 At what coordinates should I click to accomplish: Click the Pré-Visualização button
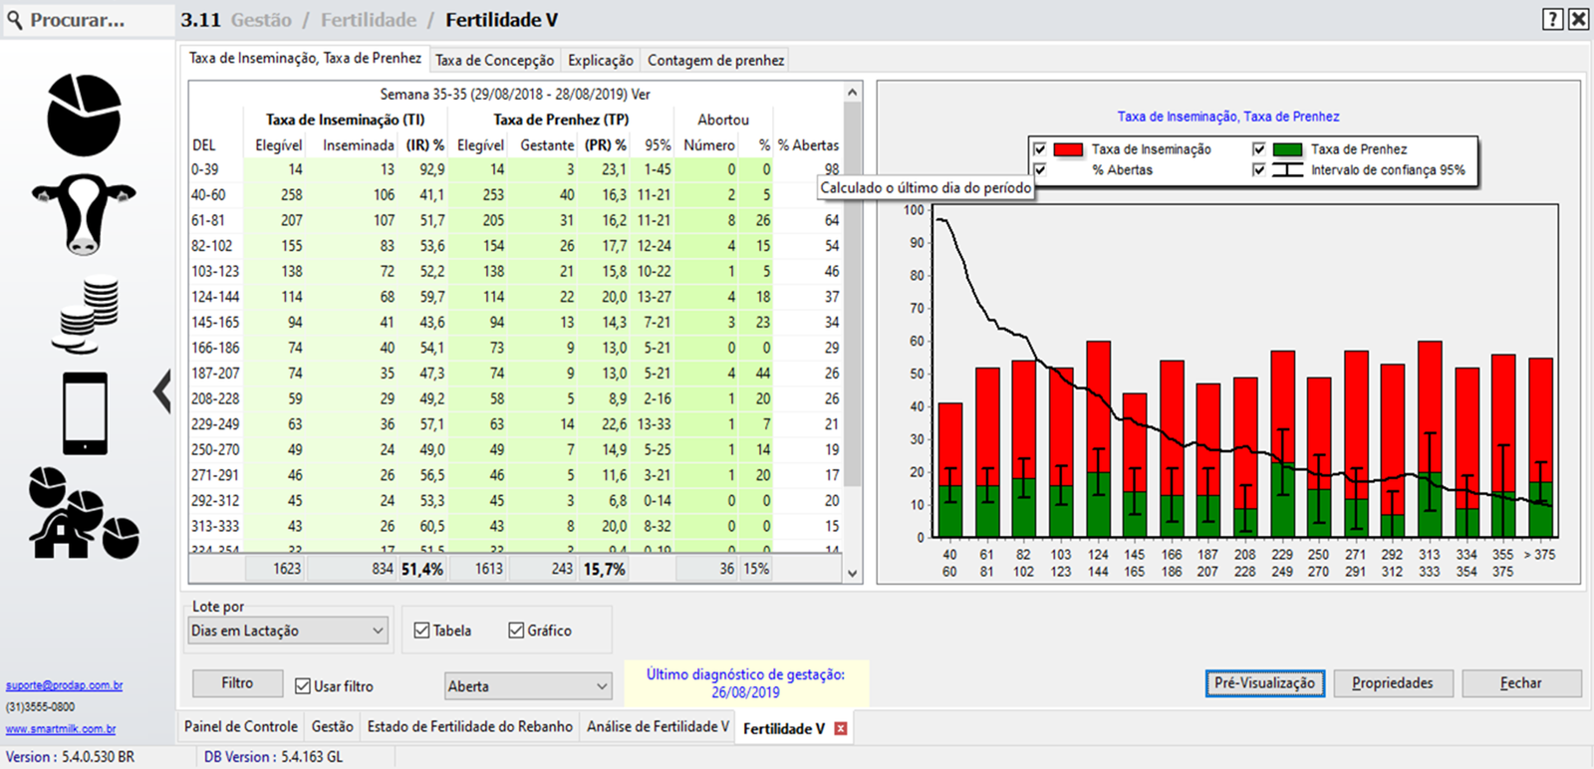(x=1264, y=683)
